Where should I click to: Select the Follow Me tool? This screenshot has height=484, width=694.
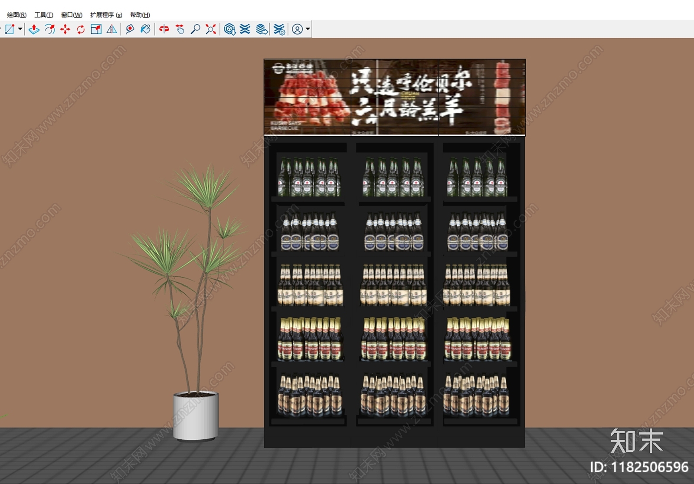[x=50, y=29]
